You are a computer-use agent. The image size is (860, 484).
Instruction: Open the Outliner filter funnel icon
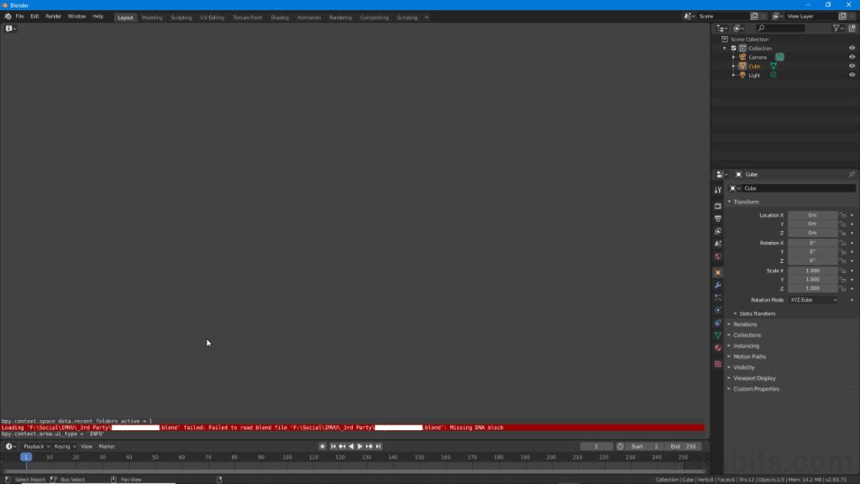[836, 28]
